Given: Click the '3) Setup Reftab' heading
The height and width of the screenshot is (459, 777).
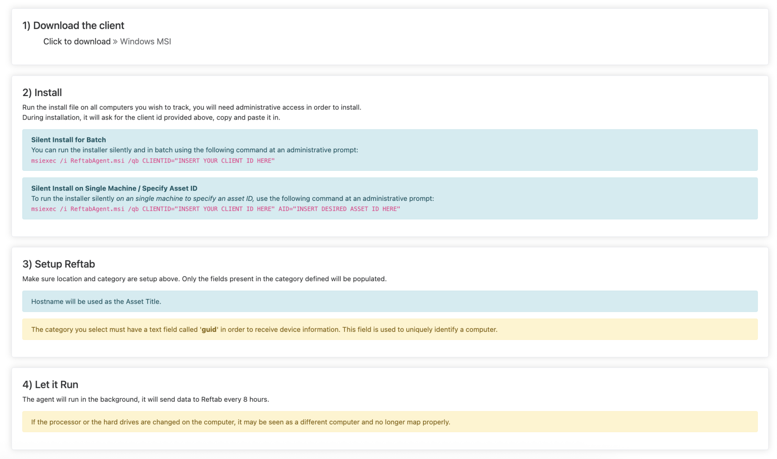Looking at the screenshot, I should click(x=59, y=264).
